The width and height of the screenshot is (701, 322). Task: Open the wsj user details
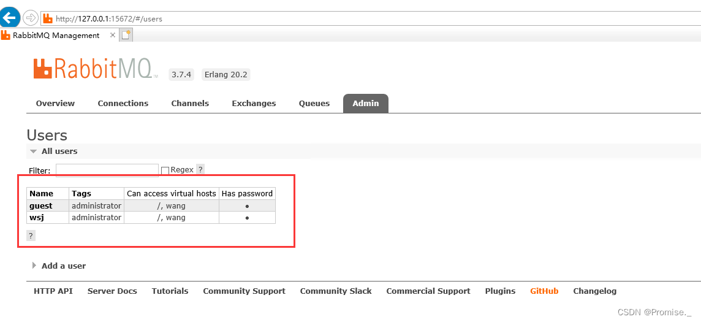37,217
